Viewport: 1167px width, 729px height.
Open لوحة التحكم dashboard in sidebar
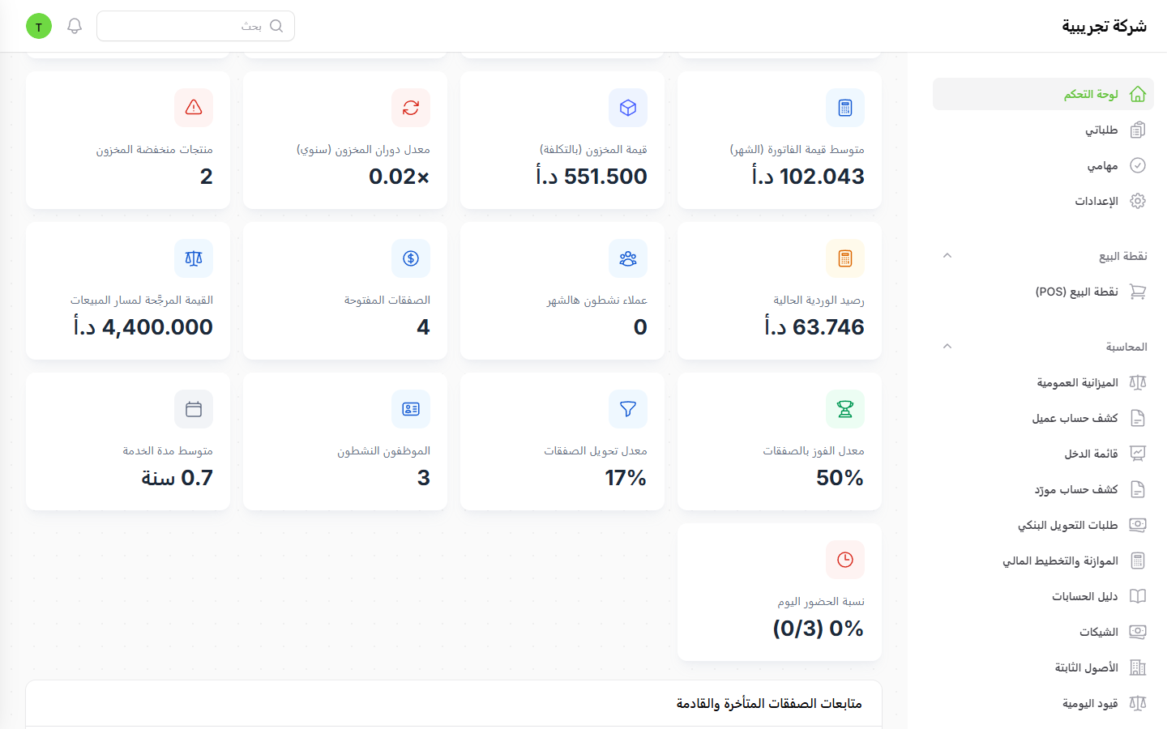click(1043, 94)
